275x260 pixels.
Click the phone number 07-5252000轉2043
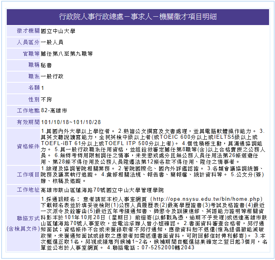(168, 248)
